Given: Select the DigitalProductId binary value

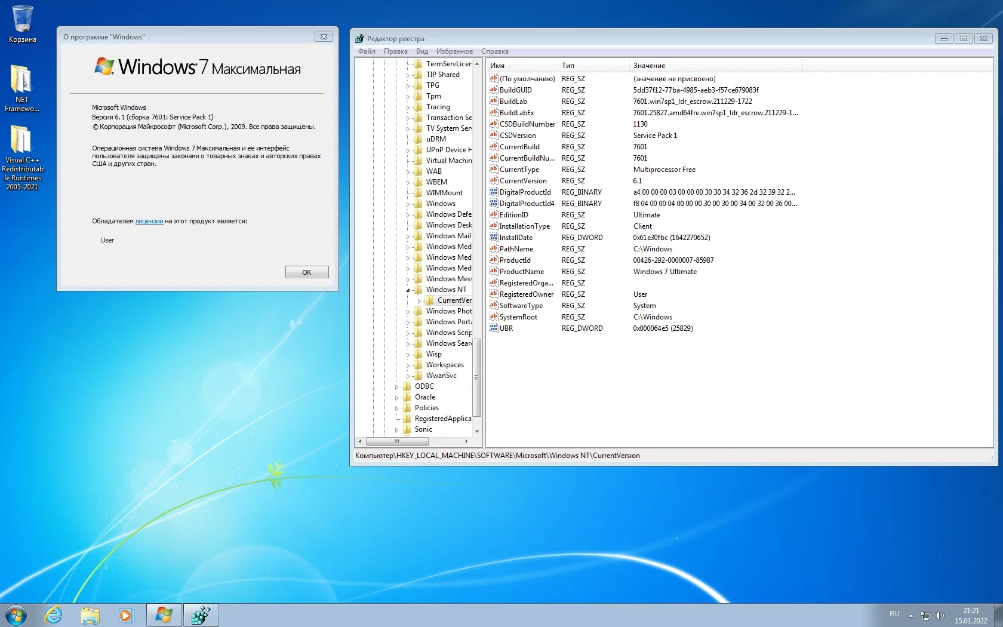Looking at the screenshot, I should (525, 192).
